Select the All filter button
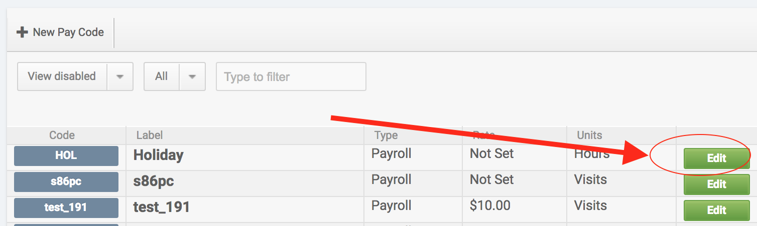 [161, 76]
